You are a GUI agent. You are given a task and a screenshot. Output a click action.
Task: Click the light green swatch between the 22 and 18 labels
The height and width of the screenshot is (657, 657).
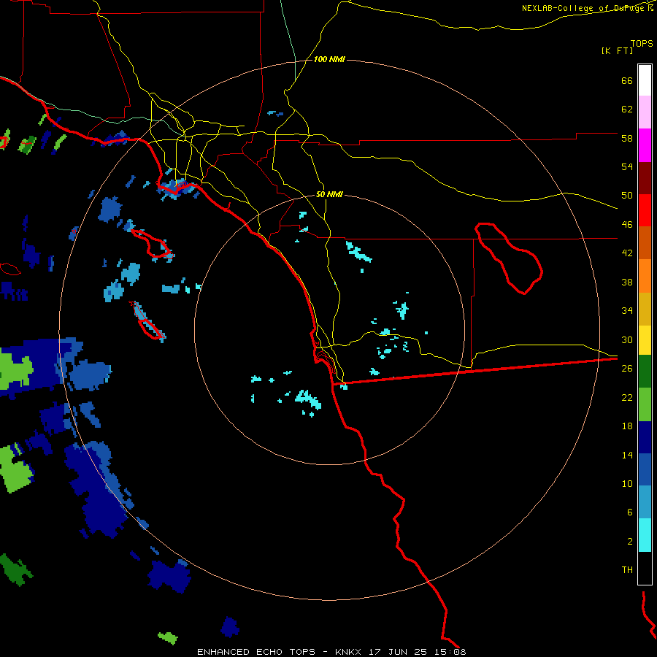tap(645, 404)
